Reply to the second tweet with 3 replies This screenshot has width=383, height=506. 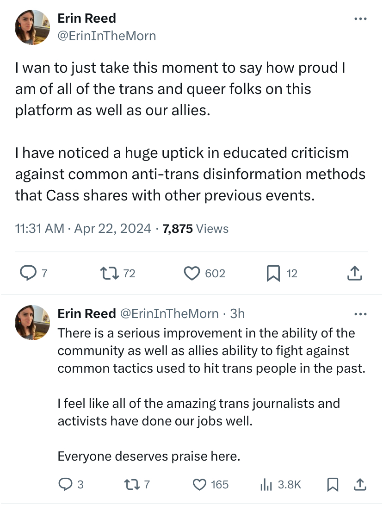tap(65, 484)
